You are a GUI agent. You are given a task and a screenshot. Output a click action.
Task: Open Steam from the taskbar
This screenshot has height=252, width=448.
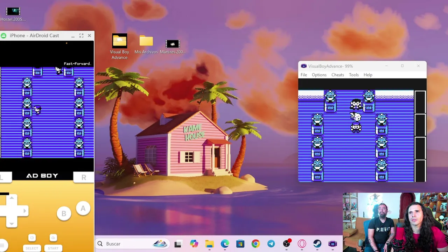click(x=317, y=244)
